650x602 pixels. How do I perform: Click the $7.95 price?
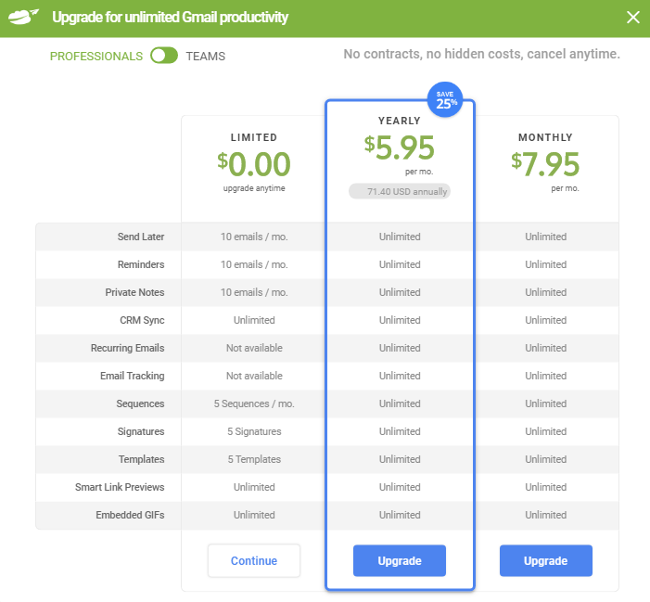pos(545,164)
